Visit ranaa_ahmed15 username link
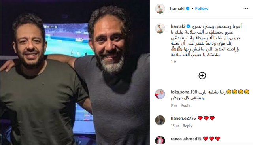Screen dimensions: 253x145 (186, 139)
